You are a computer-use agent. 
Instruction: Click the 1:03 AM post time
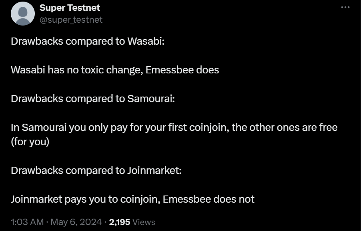(x=27, y=222)
